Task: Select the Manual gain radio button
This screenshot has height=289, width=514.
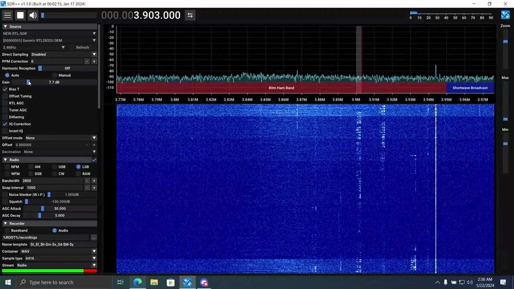Action: pos(55,75)
